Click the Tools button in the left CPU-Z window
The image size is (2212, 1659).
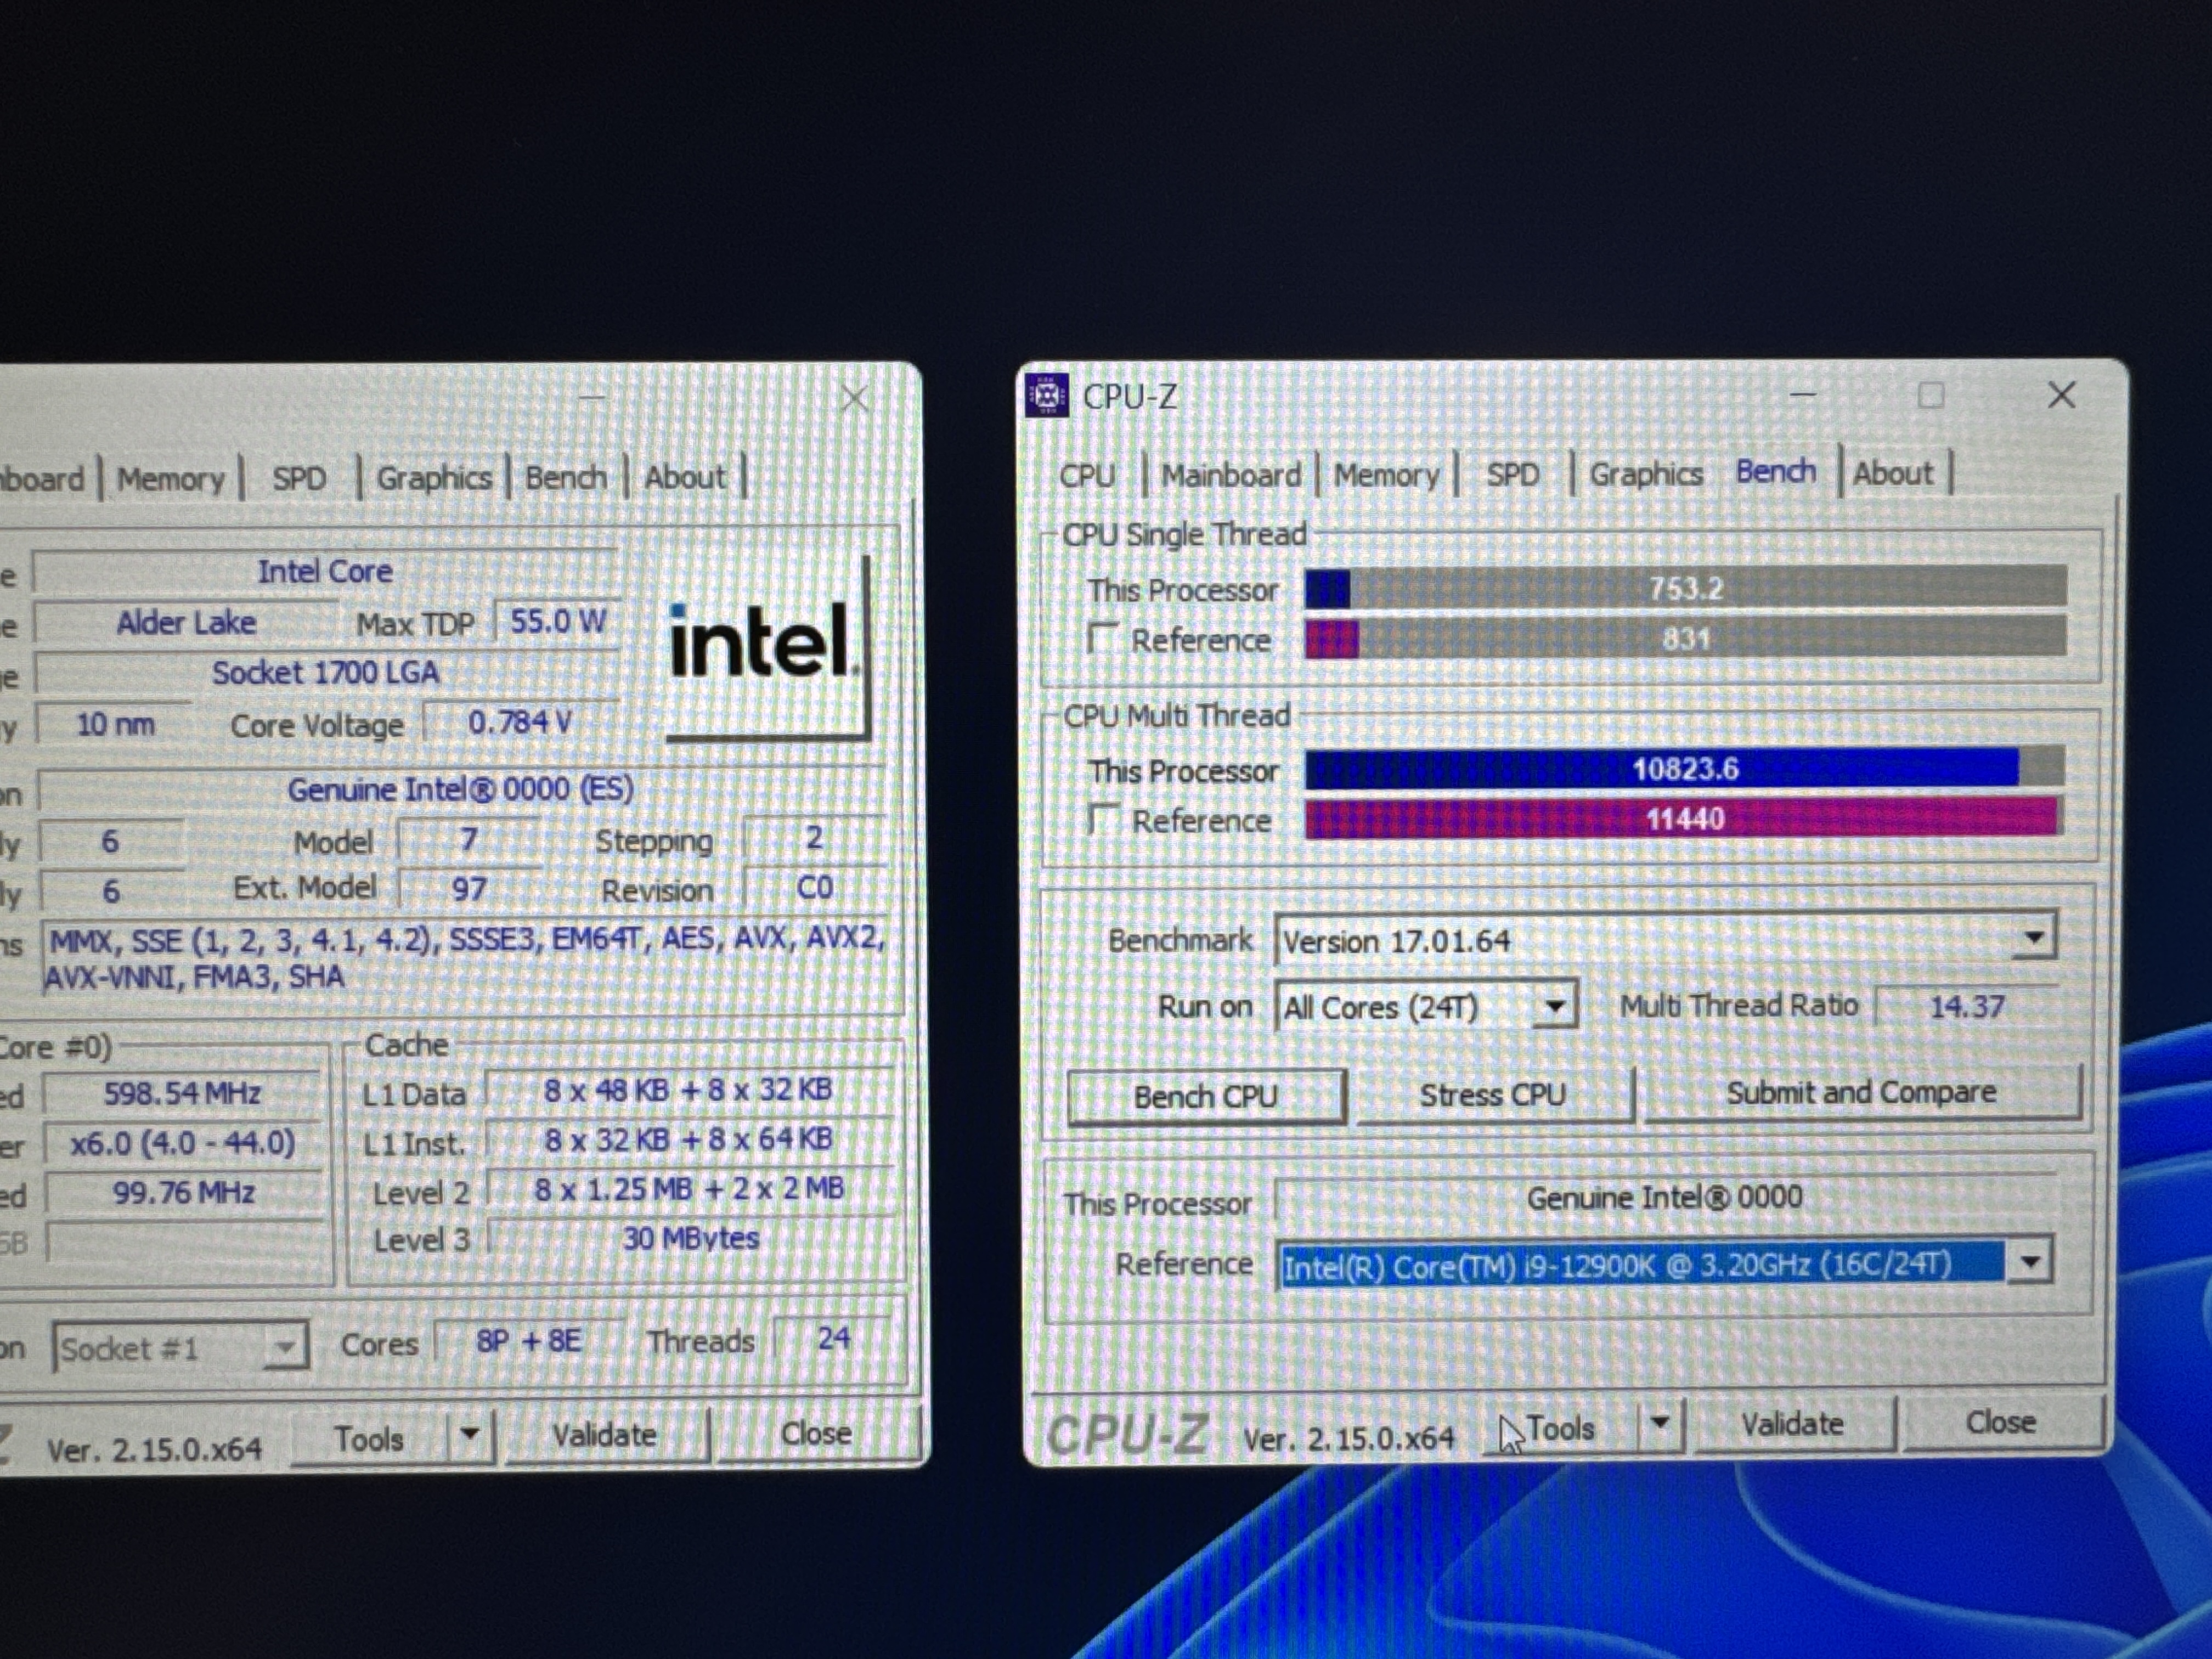(x=370, y=1438)
